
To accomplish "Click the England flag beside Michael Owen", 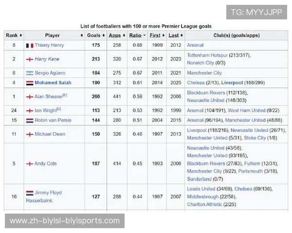I will click(x=30, y=133).
